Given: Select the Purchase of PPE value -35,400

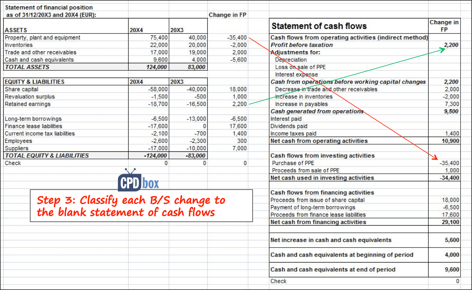Looking at the screenshot, I should [x=449, y=163].
